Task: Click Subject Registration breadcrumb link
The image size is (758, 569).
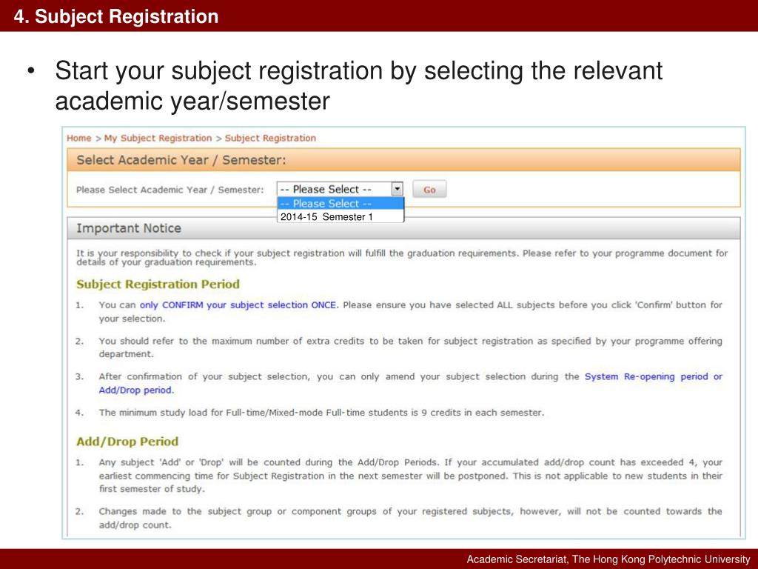Action: point(270,138)
